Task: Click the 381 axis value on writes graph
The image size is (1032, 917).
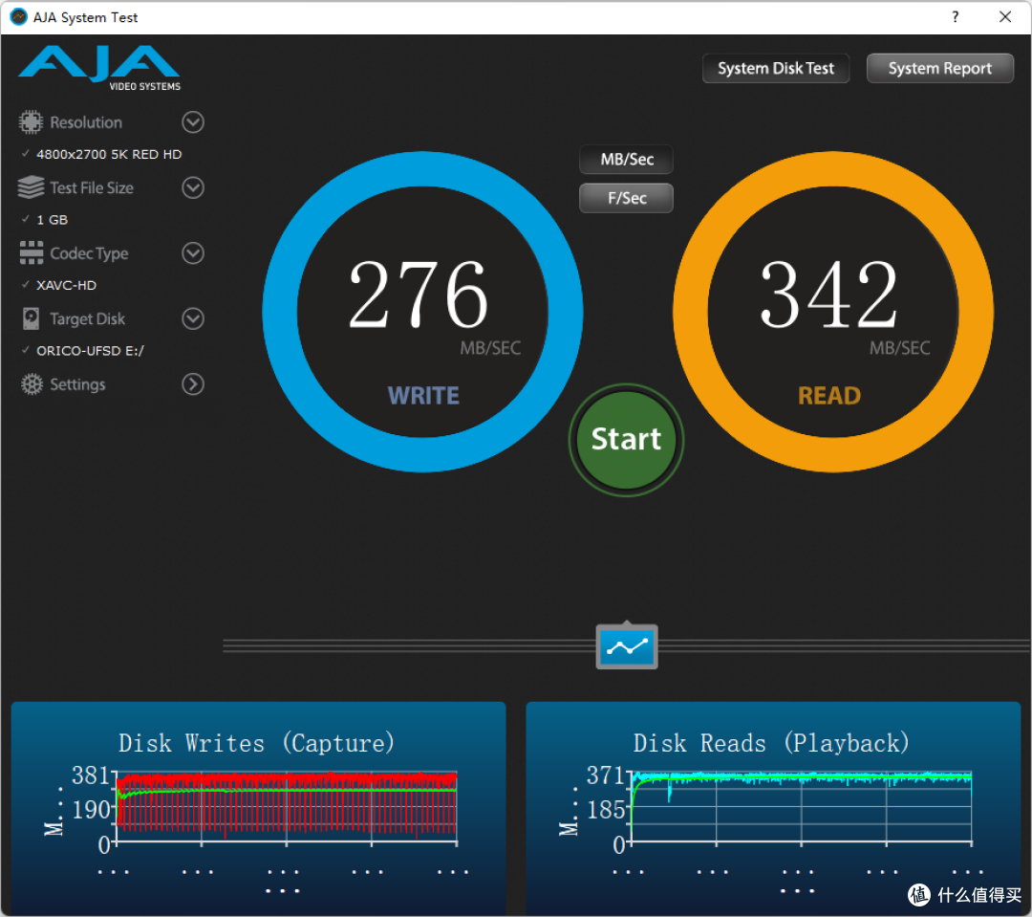Action: [90, 775]
